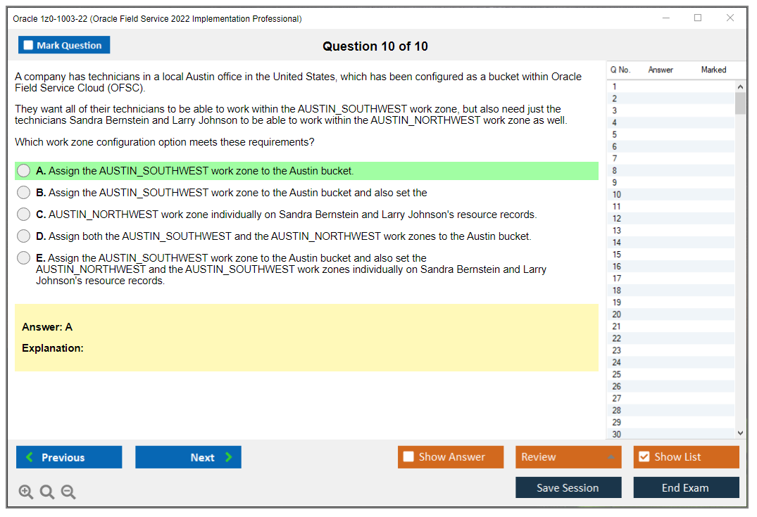Click the checkmark icon inside Show List
The image size is (757, 517).
click(644, 457)
